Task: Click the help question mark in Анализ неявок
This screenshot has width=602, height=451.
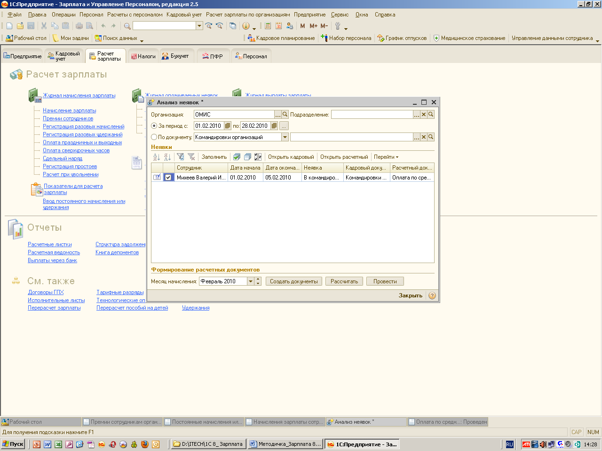Action: pyautogui.click(x=432, y=295)
